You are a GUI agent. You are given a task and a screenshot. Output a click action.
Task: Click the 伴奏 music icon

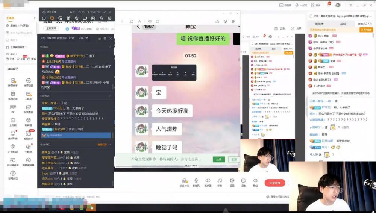[x=220, y=183]
